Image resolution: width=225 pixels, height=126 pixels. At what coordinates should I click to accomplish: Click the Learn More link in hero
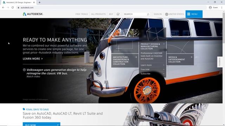point(33,59)
